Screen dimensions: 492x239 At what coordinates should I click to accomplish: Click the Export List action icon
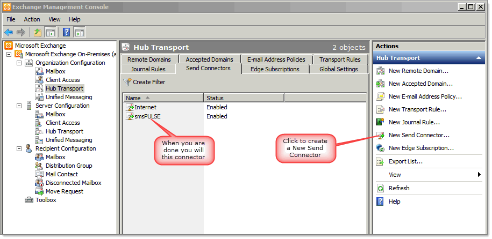click(380, 161)
